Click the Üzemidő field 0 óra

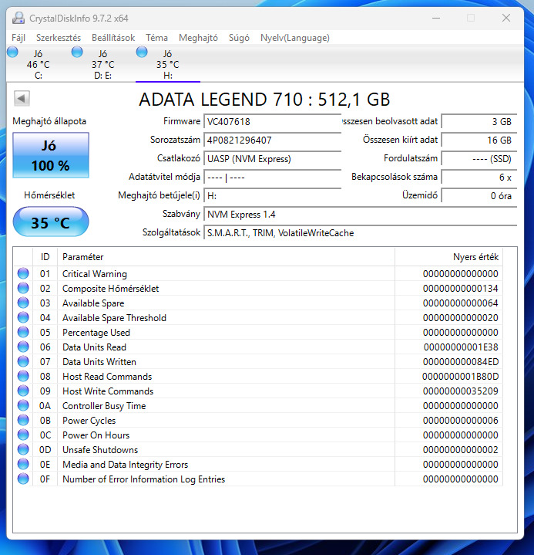tap(479, 196)
